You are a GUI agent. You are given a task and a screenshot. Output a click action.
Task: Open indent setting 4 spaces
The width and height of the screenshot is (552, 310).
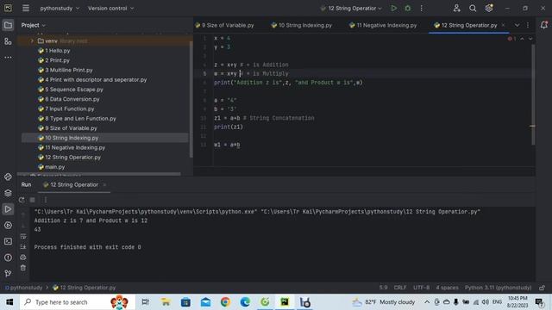tap(447, 288)
